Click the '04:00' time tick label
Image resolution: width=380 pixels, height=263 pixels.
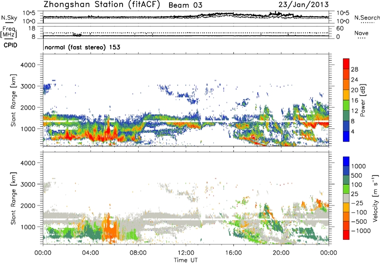pyautogui.click(x=91, y=253)
